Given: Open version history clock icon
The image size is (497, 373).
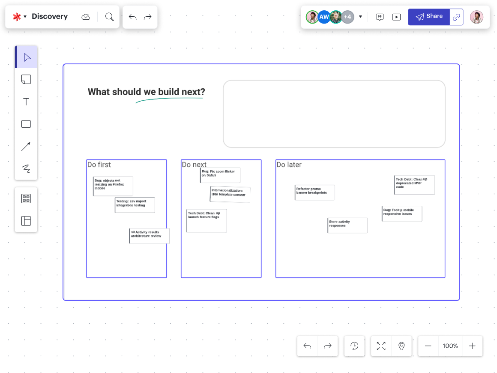Looking at the screenshot, I should 355,346.
